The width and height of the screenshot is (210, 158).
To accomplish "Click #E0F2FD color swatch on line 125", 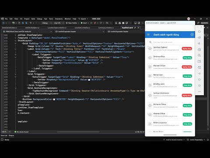I will pos(89,80).
